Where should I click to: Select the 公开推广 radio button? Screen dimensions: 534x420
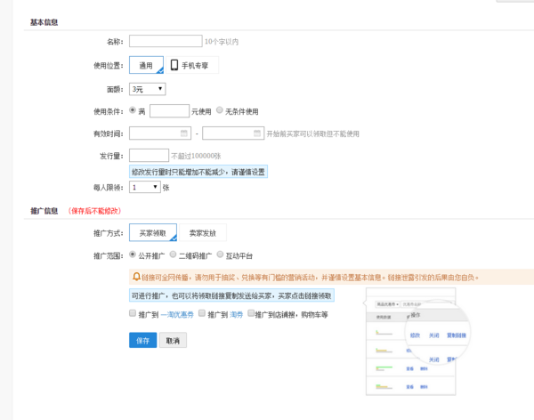[x=133, y=254]
